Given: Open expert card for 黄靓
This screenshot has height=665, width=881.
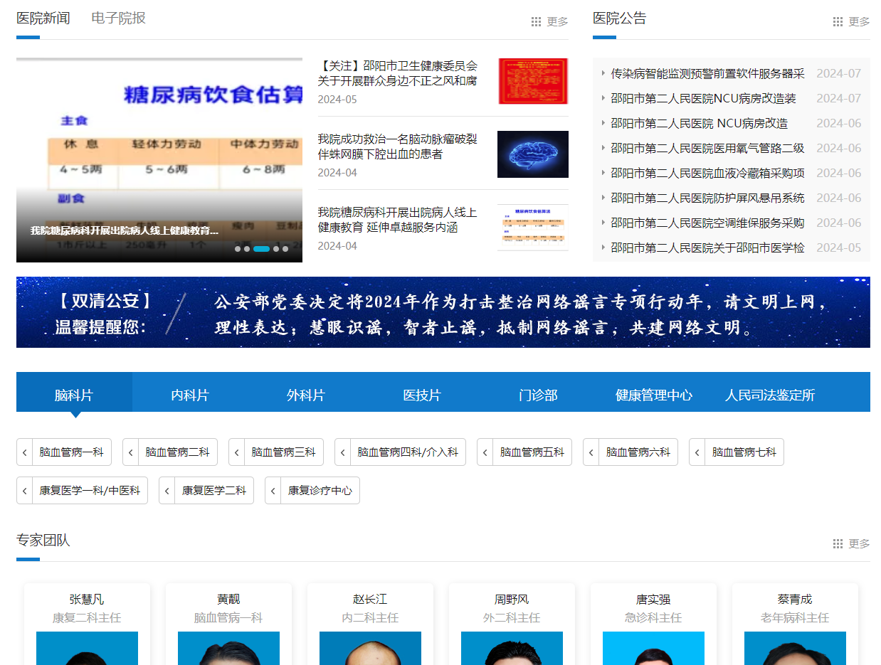Looking at the screenshot, I should [x=228, y=624].
